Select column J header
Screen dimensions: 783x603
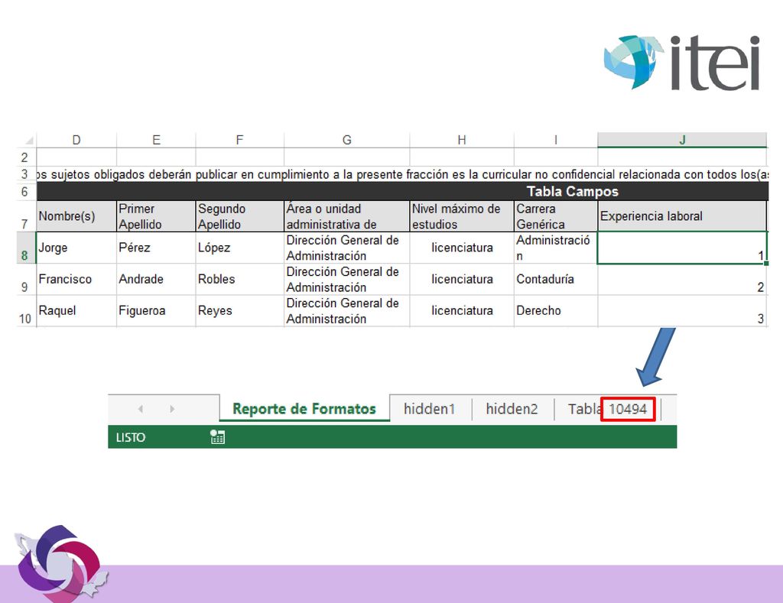(682, 141)
